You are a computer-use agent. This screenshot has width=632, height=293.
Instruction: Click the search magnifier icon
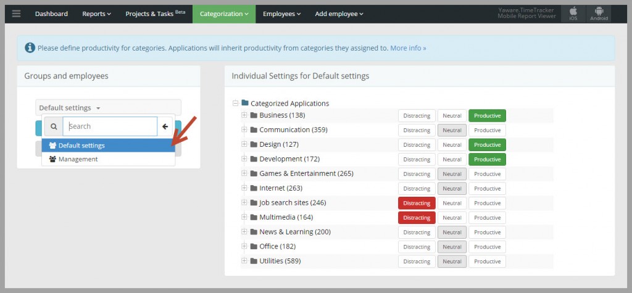point(54,126)
